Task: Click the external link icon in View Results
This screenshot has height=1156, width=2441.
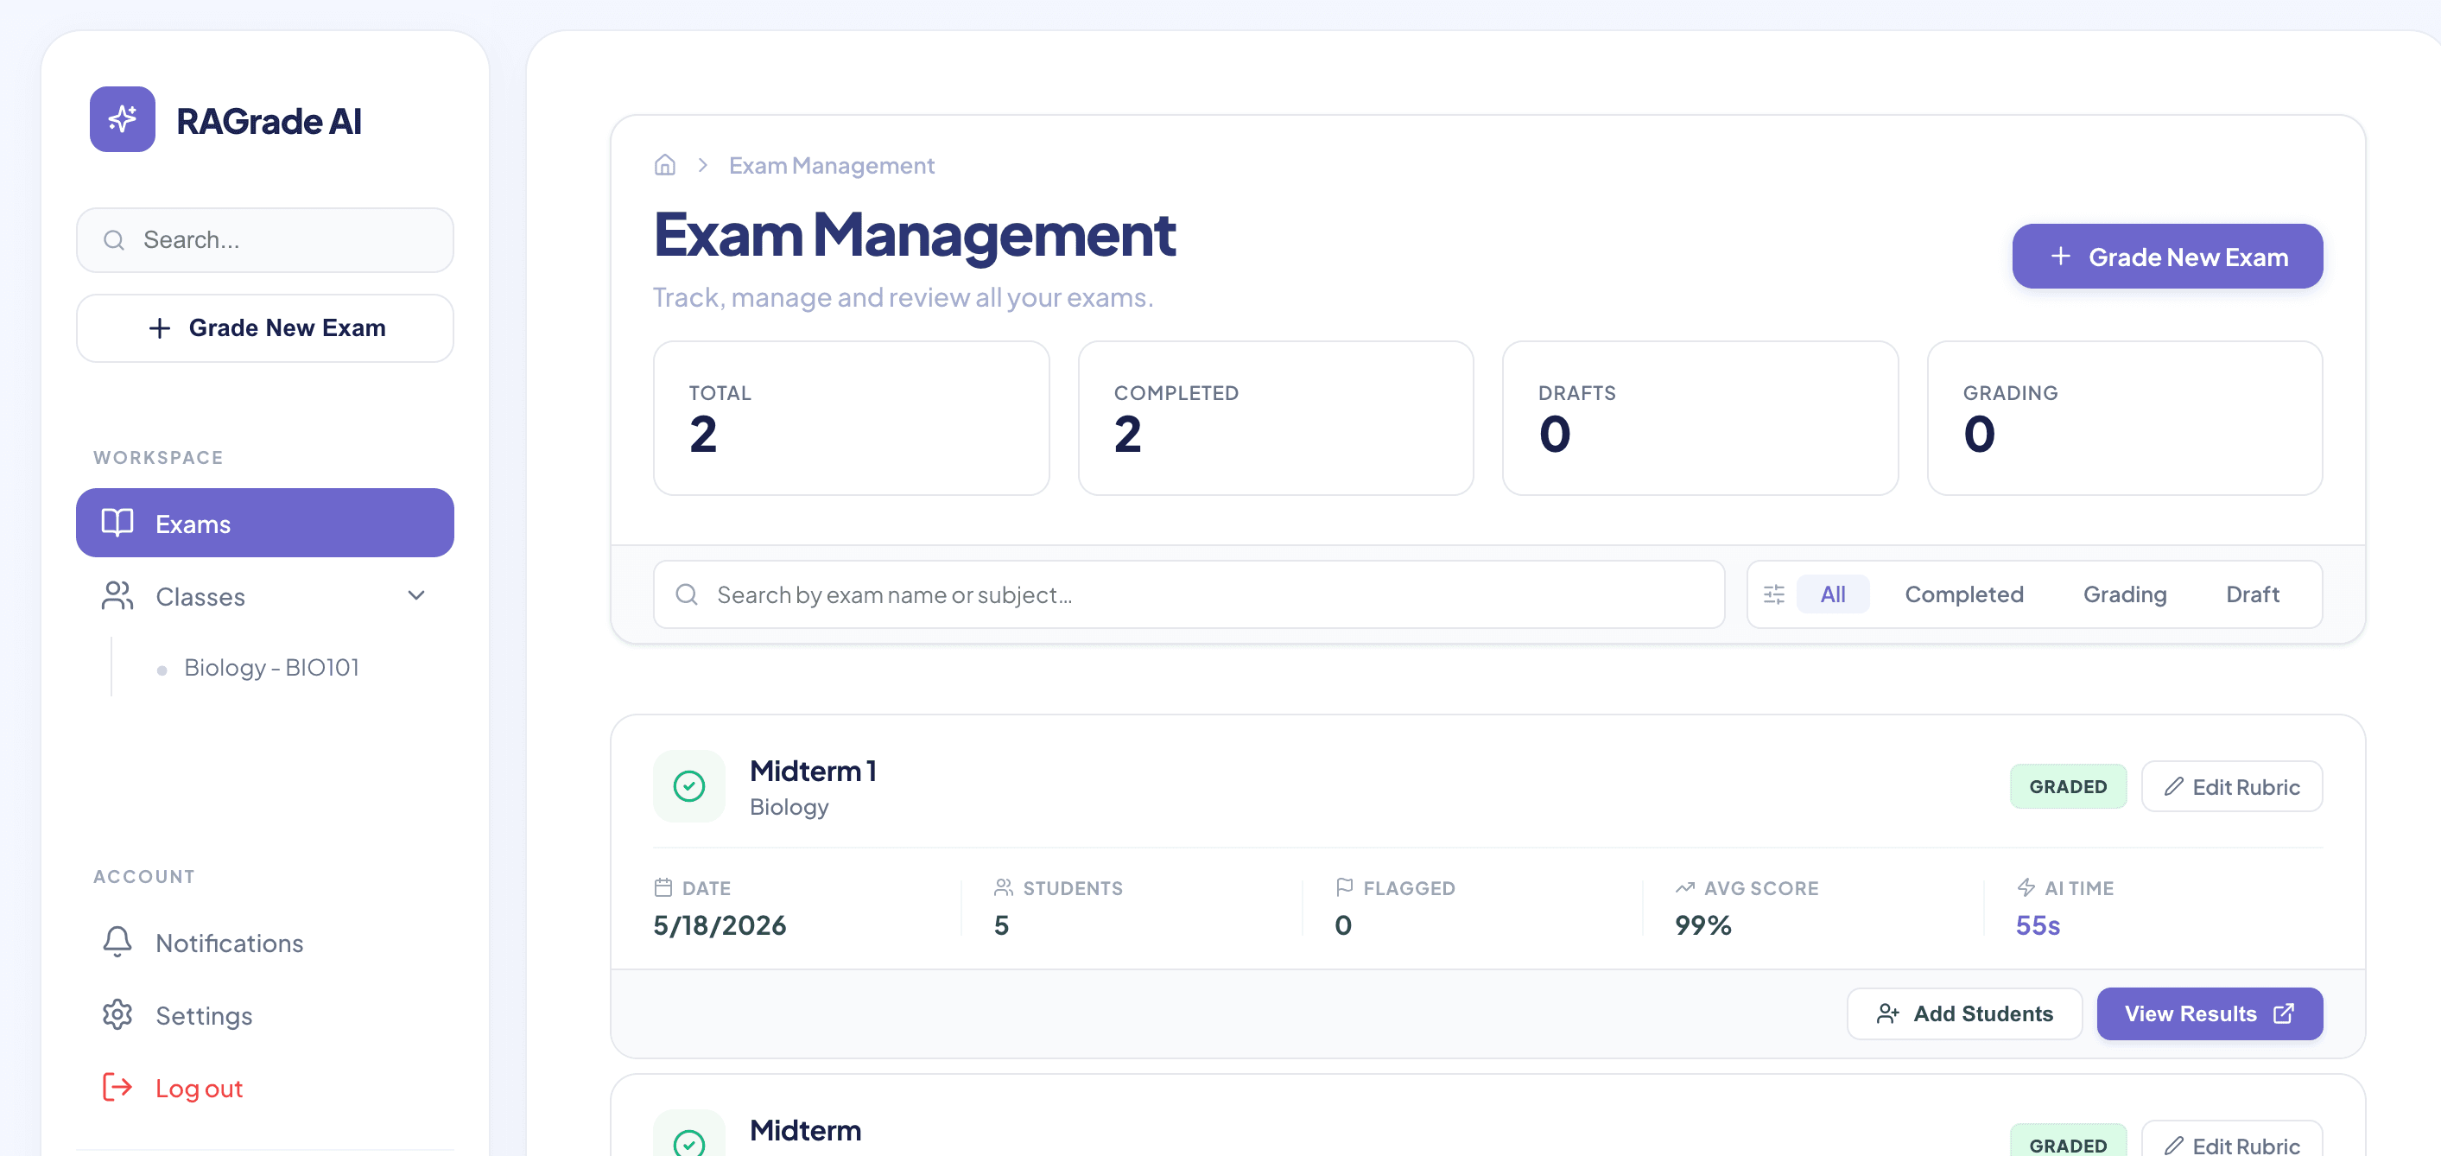Action: coord(2284,1013)
